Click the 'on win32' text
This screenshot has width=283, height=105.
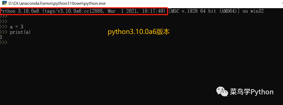[x=253, y=11]
